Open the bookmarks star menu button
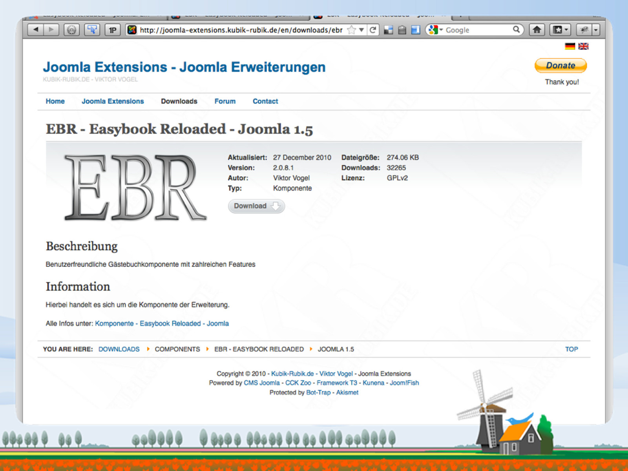This screenshot has width=628, height=471. 560,30
